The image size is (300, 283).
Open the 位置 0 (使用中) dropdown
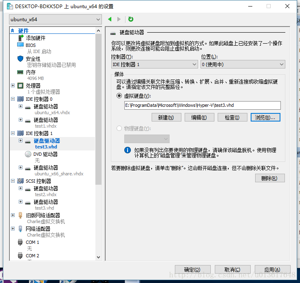tap(243, 64)
